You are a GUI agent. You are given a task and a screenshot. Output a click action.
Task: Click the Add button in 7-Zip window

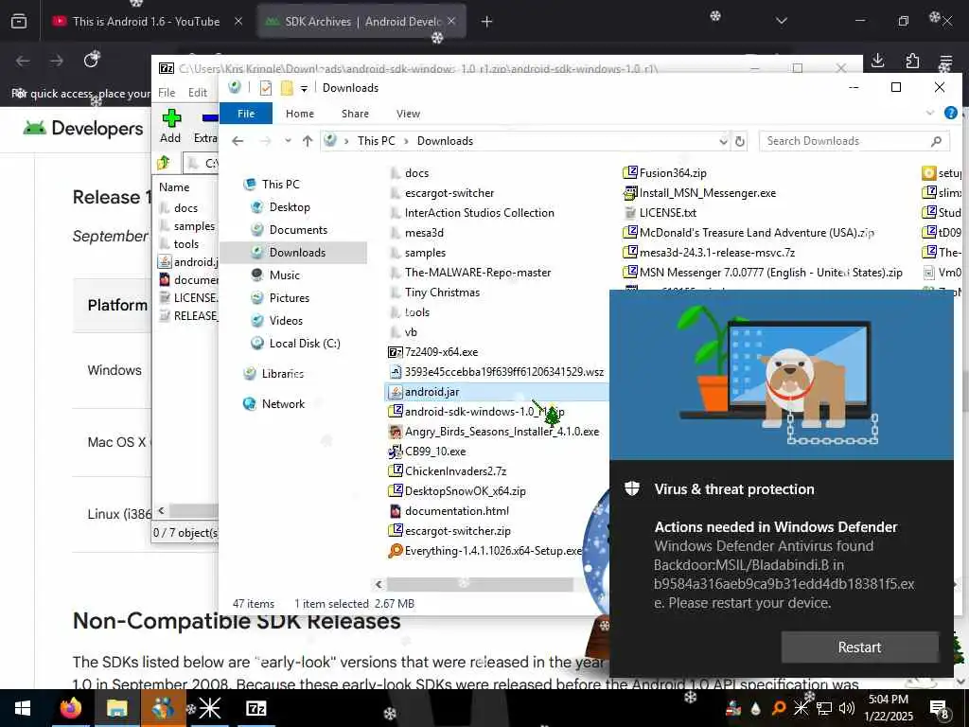click(x=170, y=127)
